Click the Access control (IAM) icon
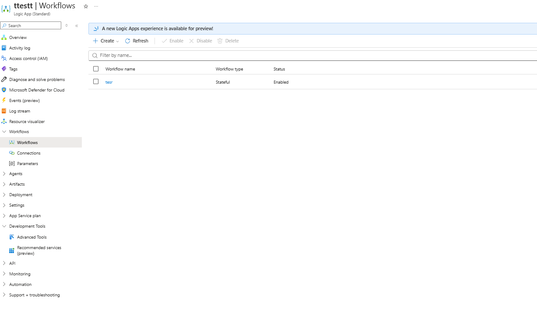 [4, 59]
